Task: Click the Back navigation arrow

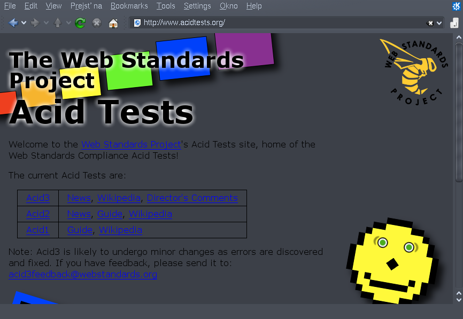Action: point(13,23)
